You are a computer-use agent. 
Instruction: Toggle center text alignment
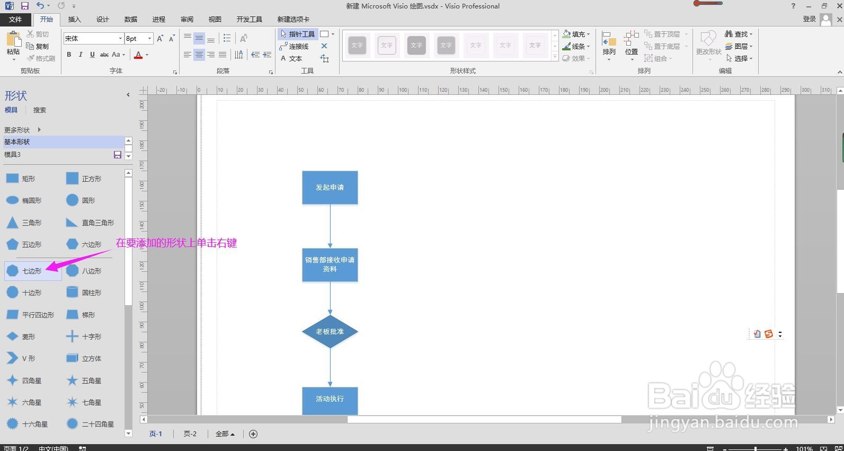(x=199, y=55)
